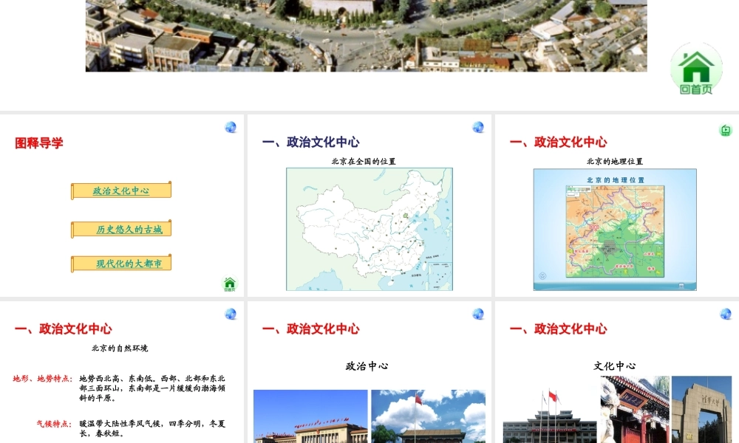The width and height of the screenshot is (739, 443).
Task: Click the 文化中心 subtitle
Action: [615, 365]
